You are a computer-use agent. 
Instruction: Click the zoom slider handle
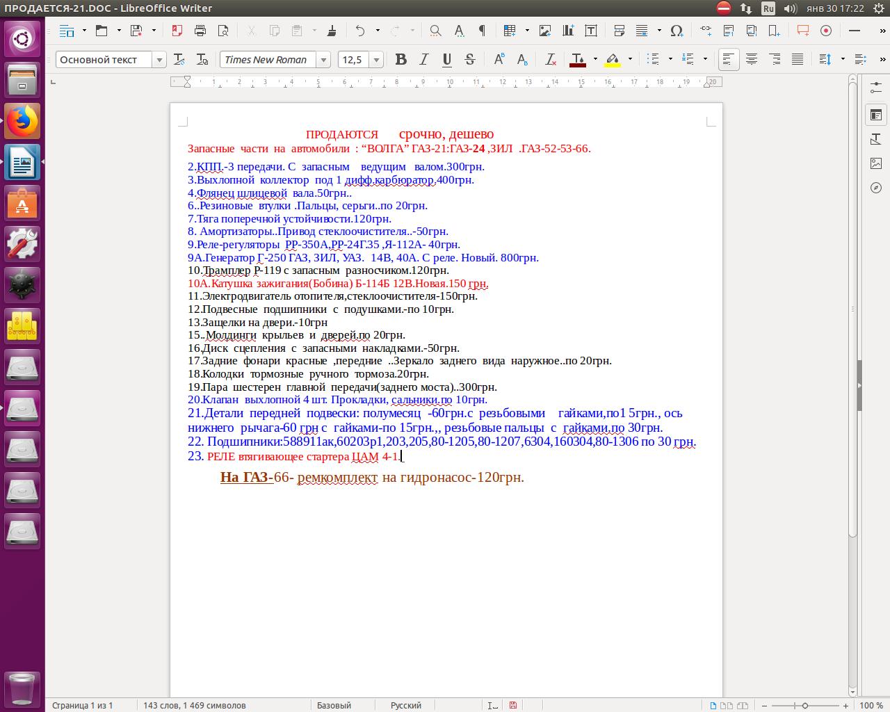(805, 705)
